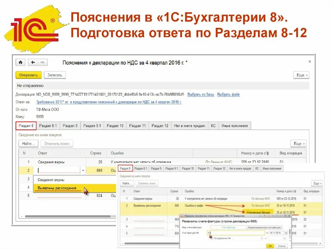Open the home page via the house icon

point(20,62)
